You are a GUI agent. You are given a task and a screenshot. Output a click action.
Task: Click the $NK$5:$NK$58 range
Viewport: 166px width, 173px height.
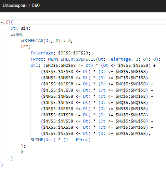click(x=131, y=84)
